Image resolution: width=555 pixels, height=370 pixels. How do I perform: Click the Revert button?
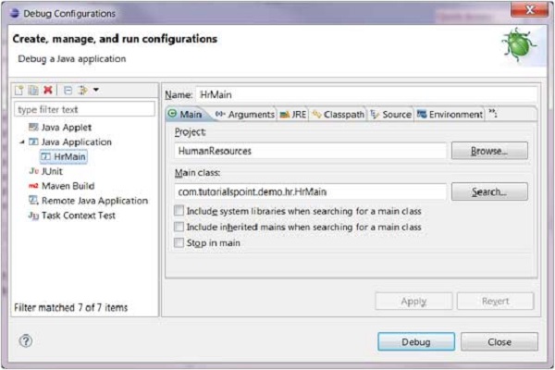pyautogui.click(x=495, y=302)
